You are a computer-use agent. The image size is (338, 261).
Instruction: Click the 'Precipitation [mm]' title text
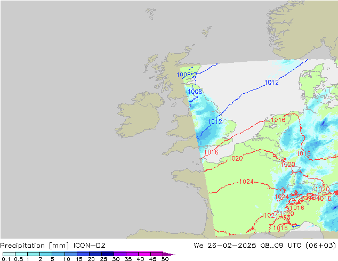coord(35,246)
